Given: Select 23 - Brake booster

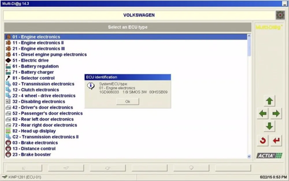Looking at the screenshot, I should pos(126,154).
